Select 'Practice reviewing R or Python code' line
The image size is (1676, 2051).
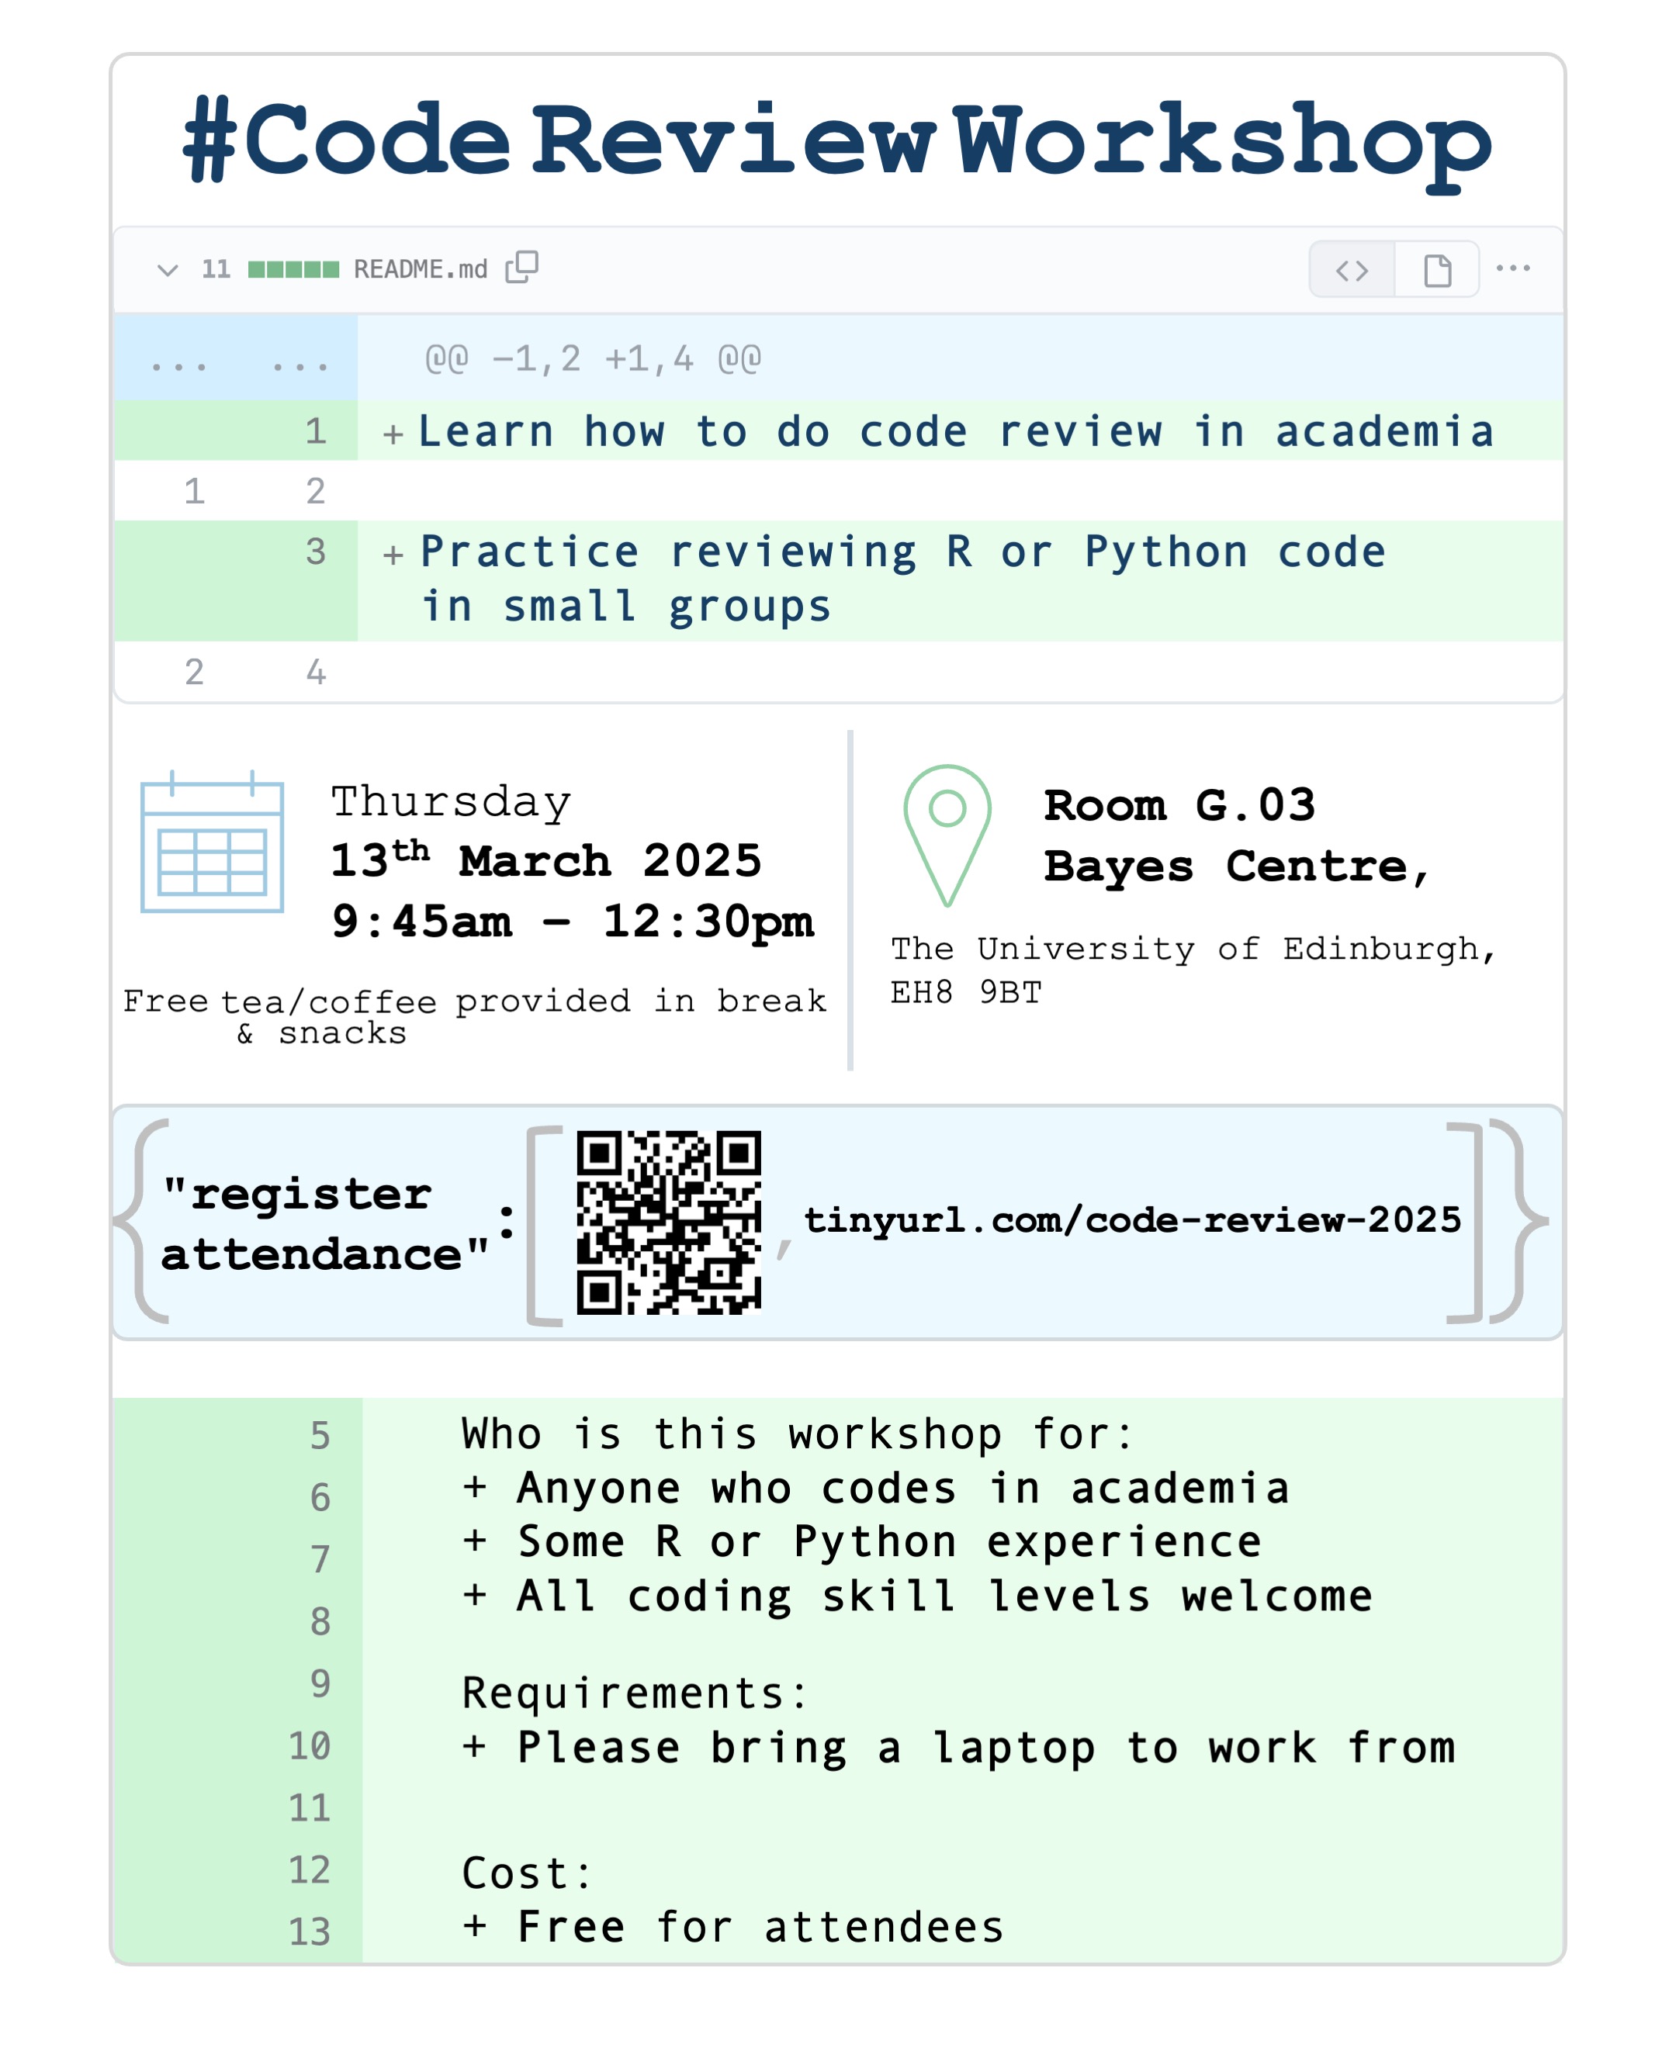902,553
